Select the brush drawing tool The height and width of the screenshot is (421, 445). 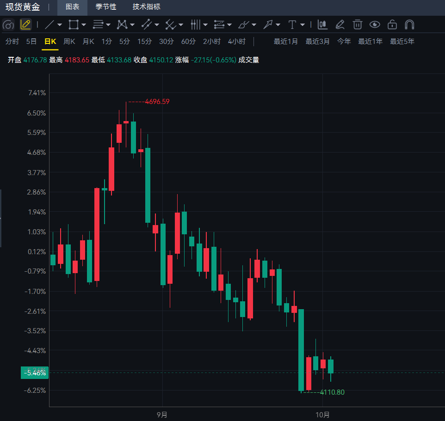coord(243,24)
